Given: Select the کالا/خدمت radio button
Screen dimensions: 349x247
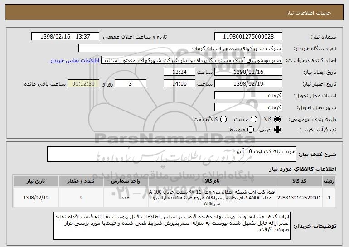Looking at the screenshot, I should pyautogui.click(x=223, y=119).
